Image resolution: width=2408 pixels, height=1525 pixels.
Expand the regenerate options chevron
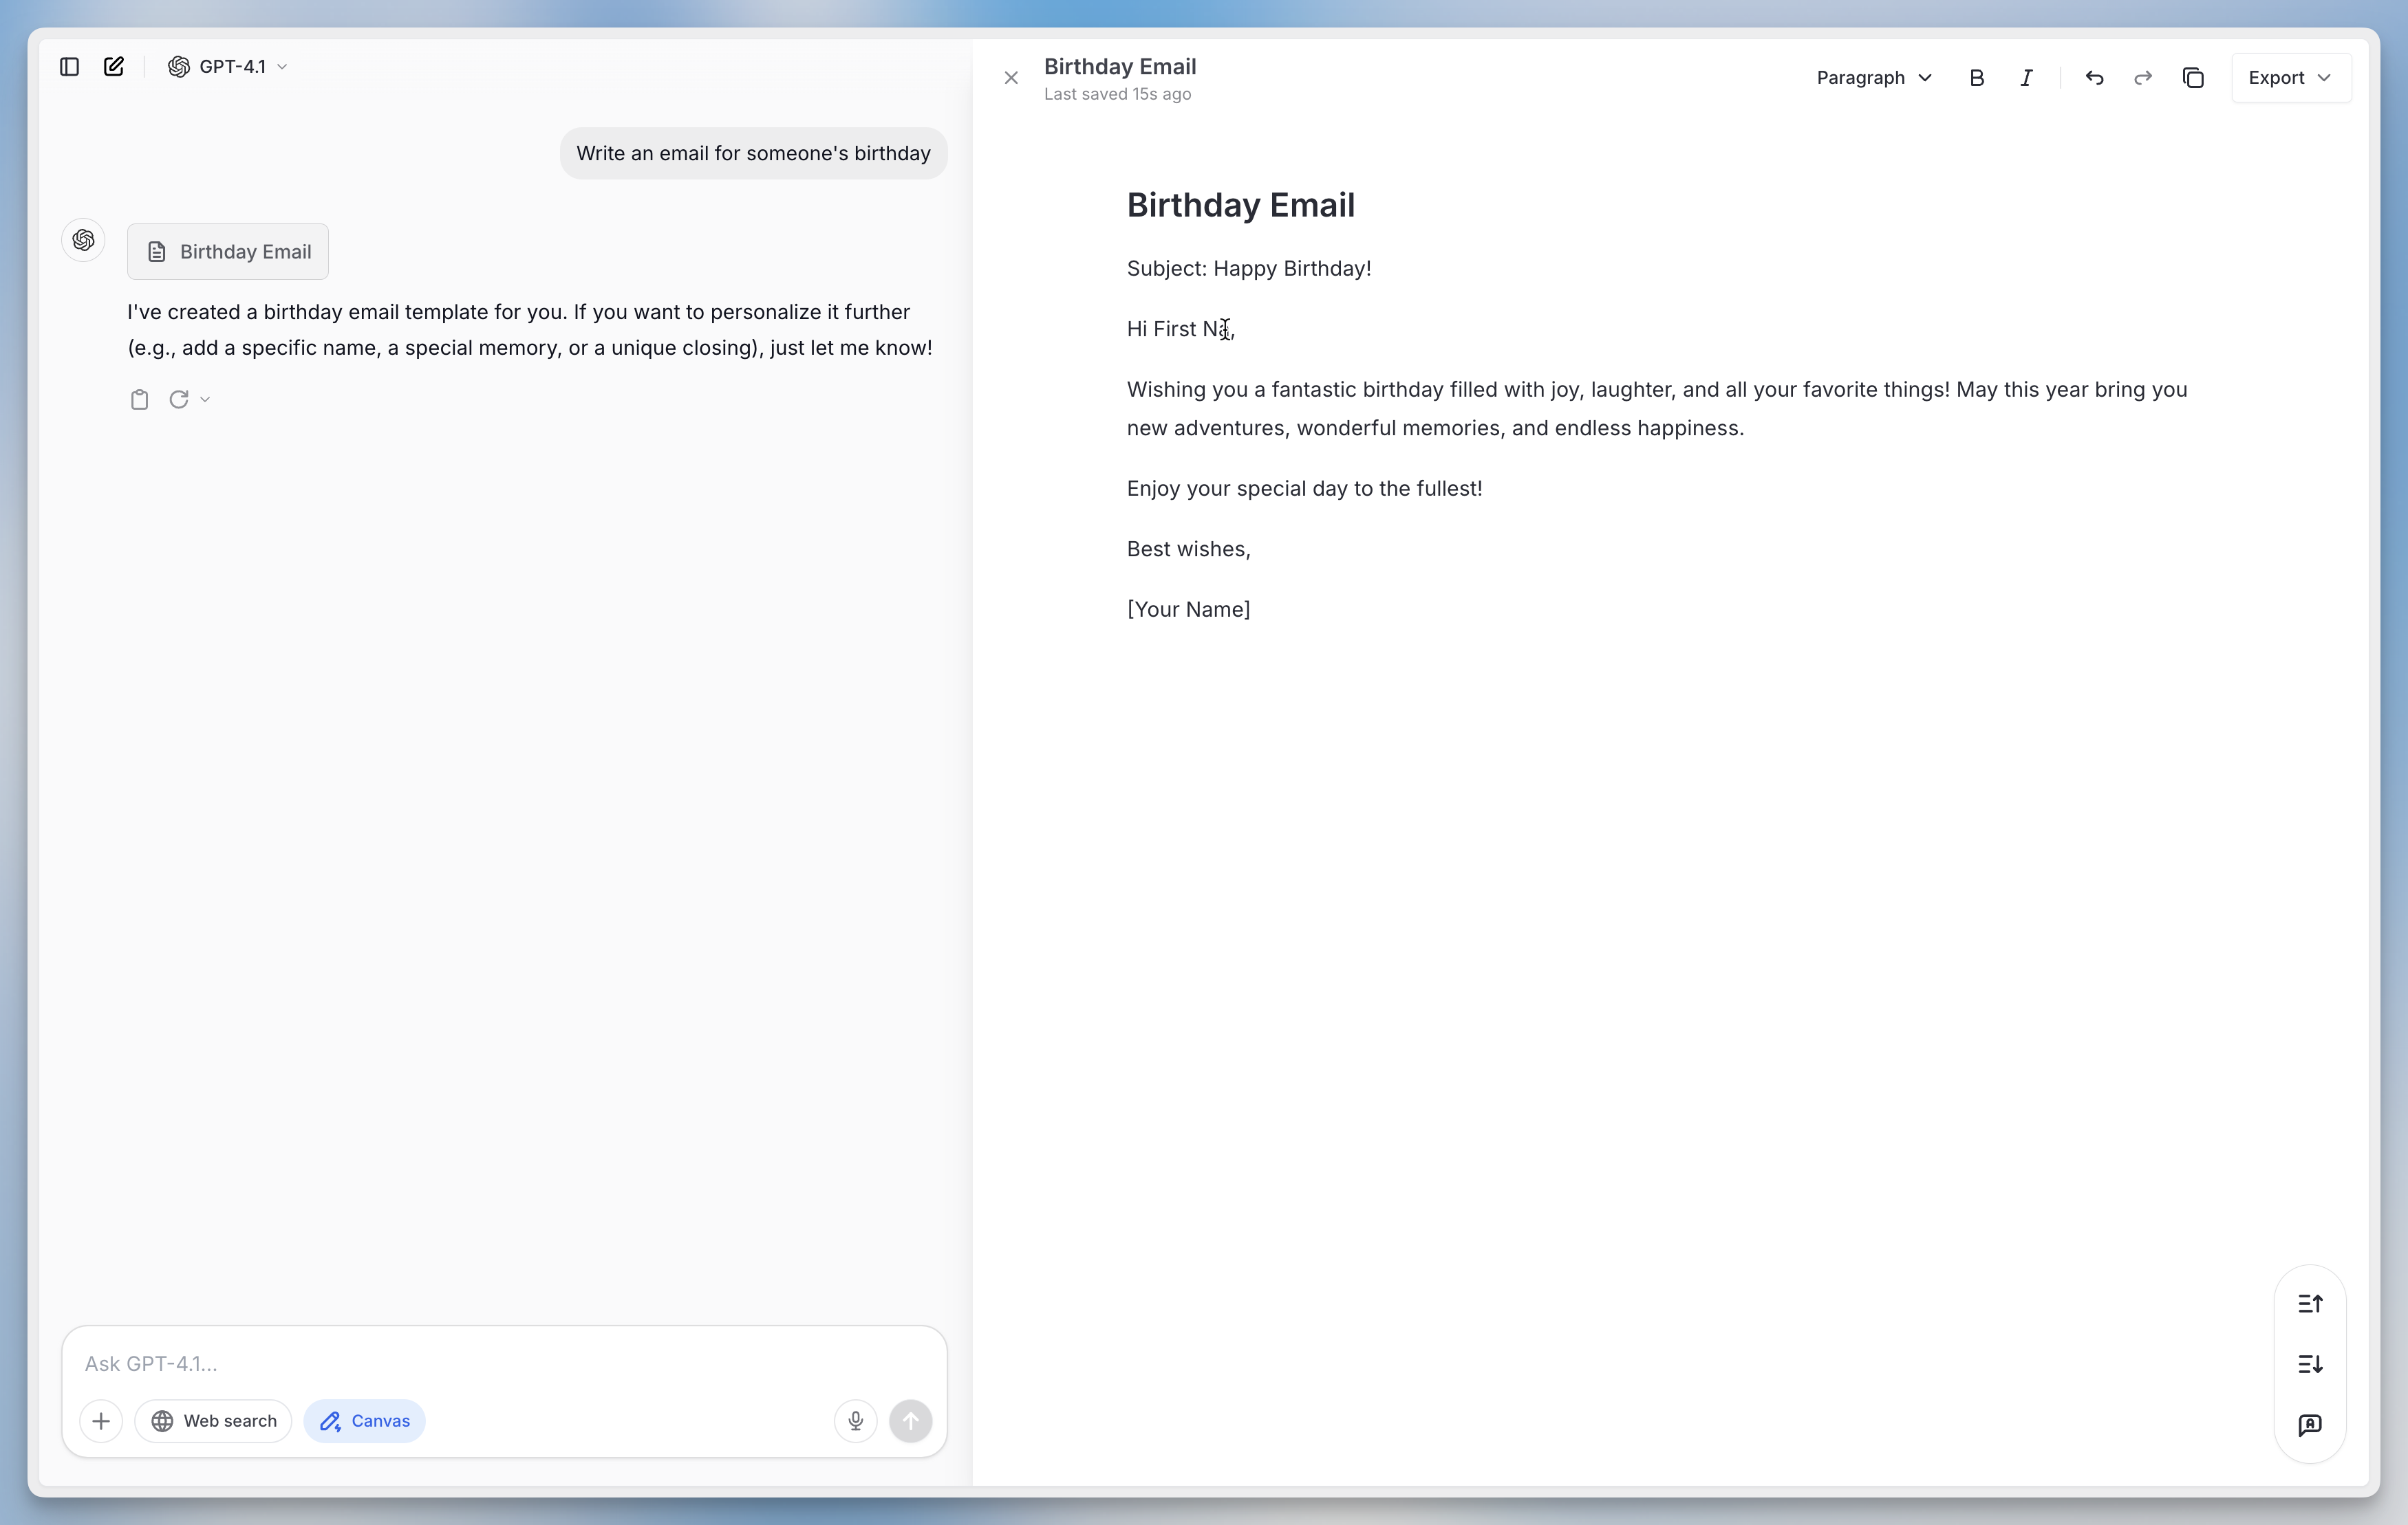(205, 399)
